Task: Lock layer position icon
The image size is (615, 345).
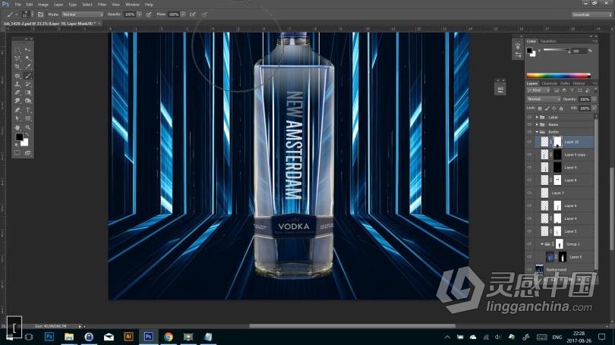Action: click(x=553, y=108)
